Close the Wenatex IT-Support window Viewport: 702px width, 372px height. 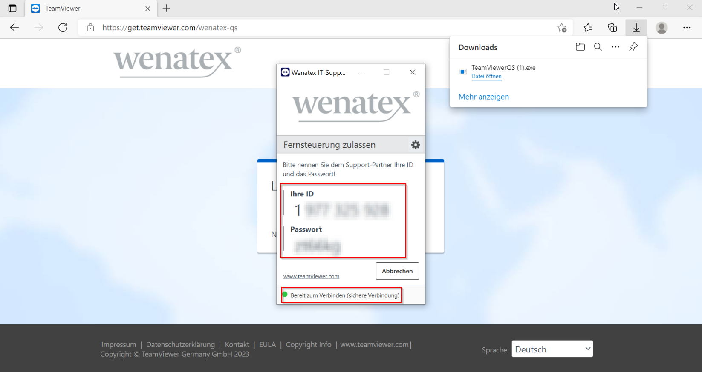coord(412,72)
